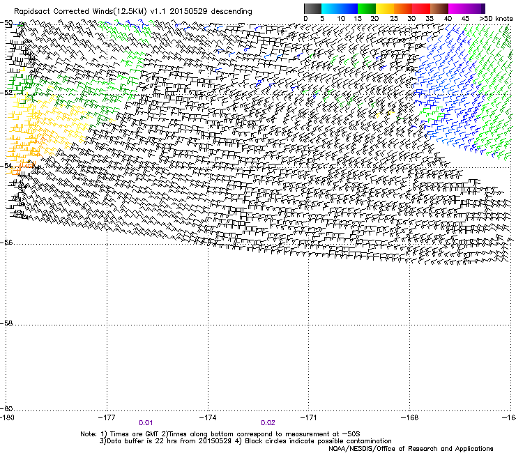
Task: Click the dark purple 45-50 knots swatch
Action: coord(476,8)
